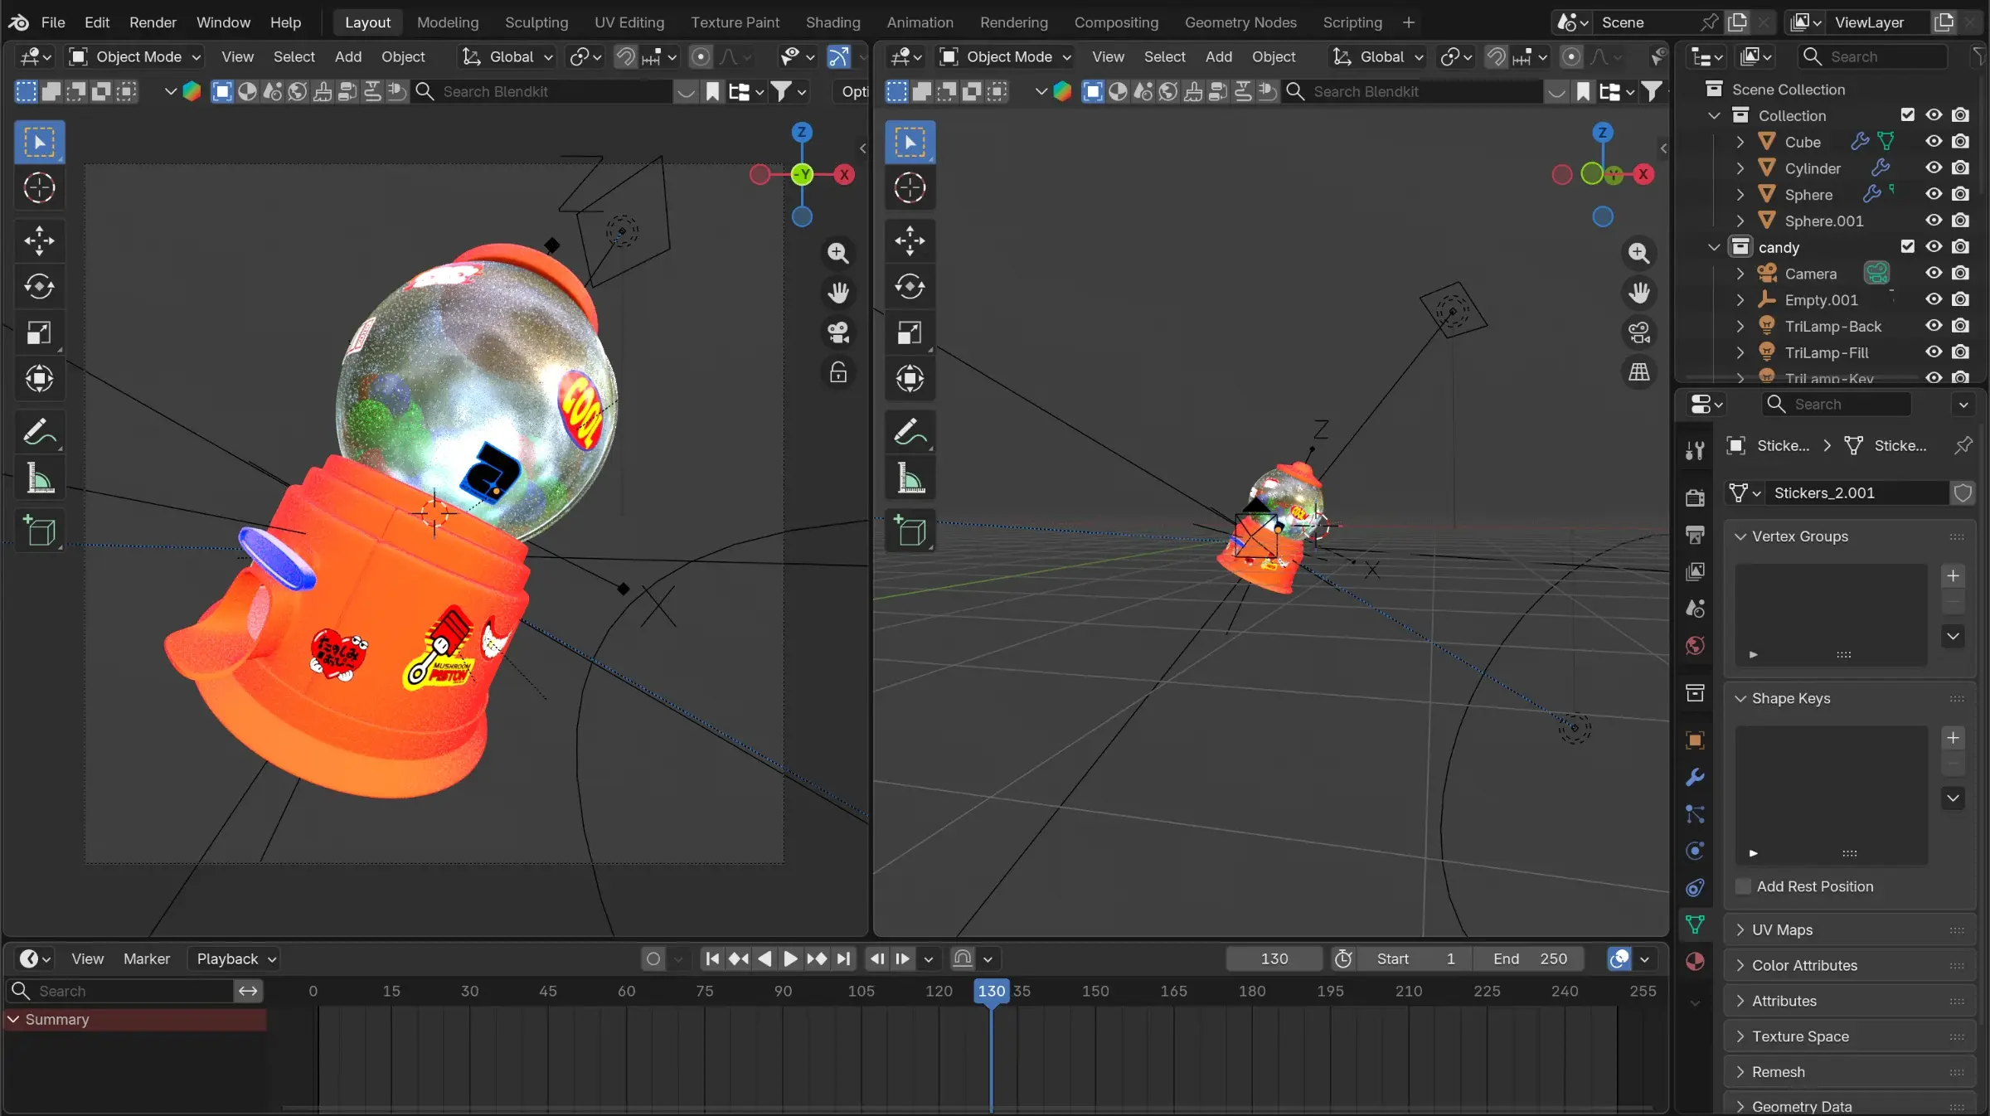Add a new vertex group

(x=1953, y=575)
